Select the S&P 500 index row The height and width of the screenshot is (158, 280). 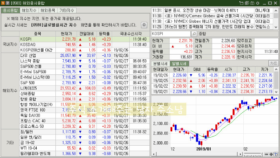(85, 83)
